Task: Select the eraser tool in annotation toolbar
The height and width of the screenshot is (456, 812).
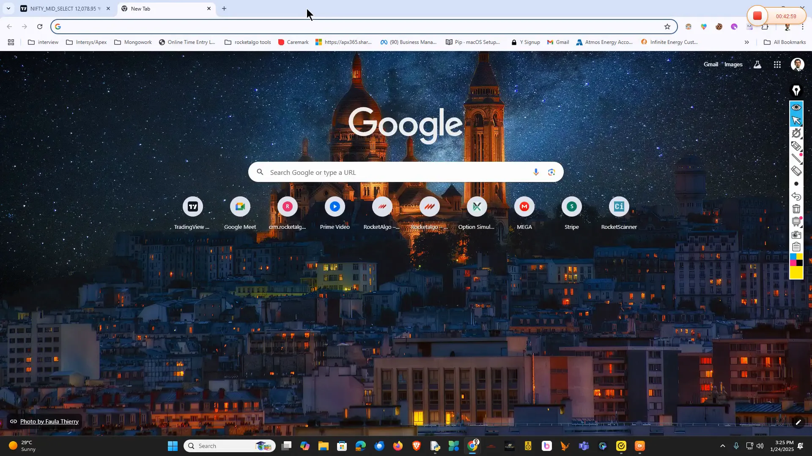Action: (x=796, y=171)
